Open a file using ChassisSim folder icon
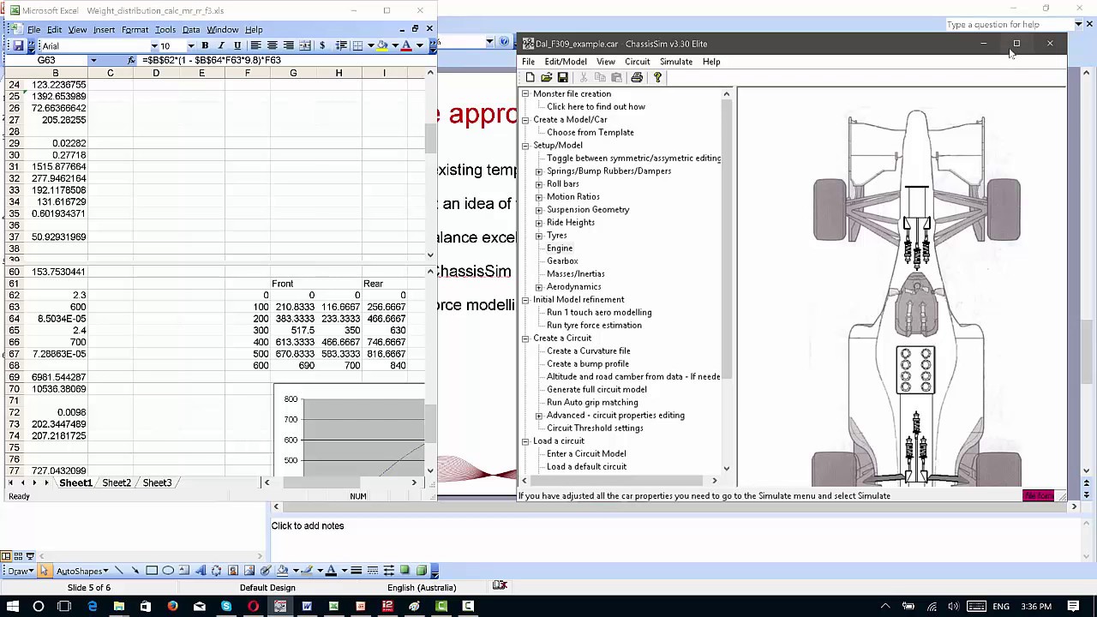 pyautogui.click(x=546, y=77)
